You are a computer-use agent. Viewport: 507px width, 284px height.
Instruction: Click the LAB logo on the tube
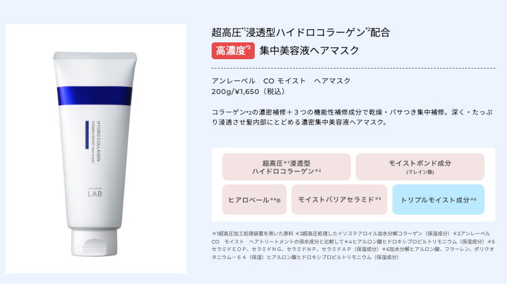coord(95,194)
